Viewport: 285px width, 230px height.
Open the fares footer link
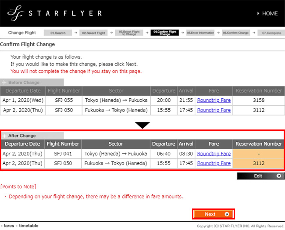9,226
